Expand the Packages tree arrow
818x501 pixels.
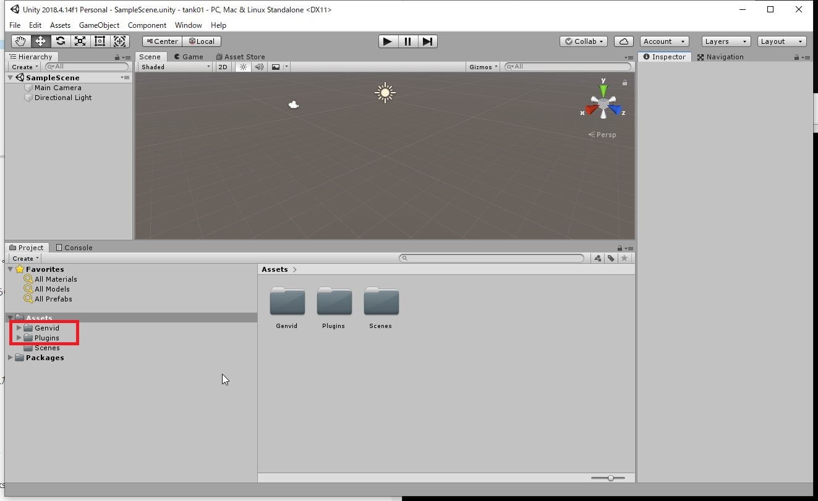[x=11, y=358]
